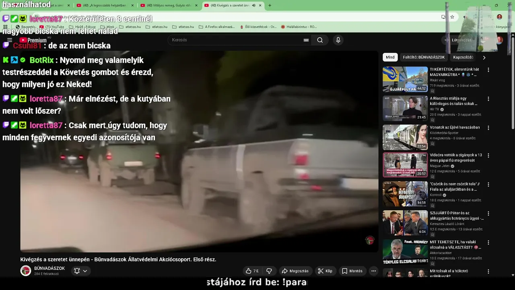The height and width of the screenshot is (290, 515).
Task: Open SZIJJÁRTÓ Péter video thumbnail
Action: (x=405, y=223)
